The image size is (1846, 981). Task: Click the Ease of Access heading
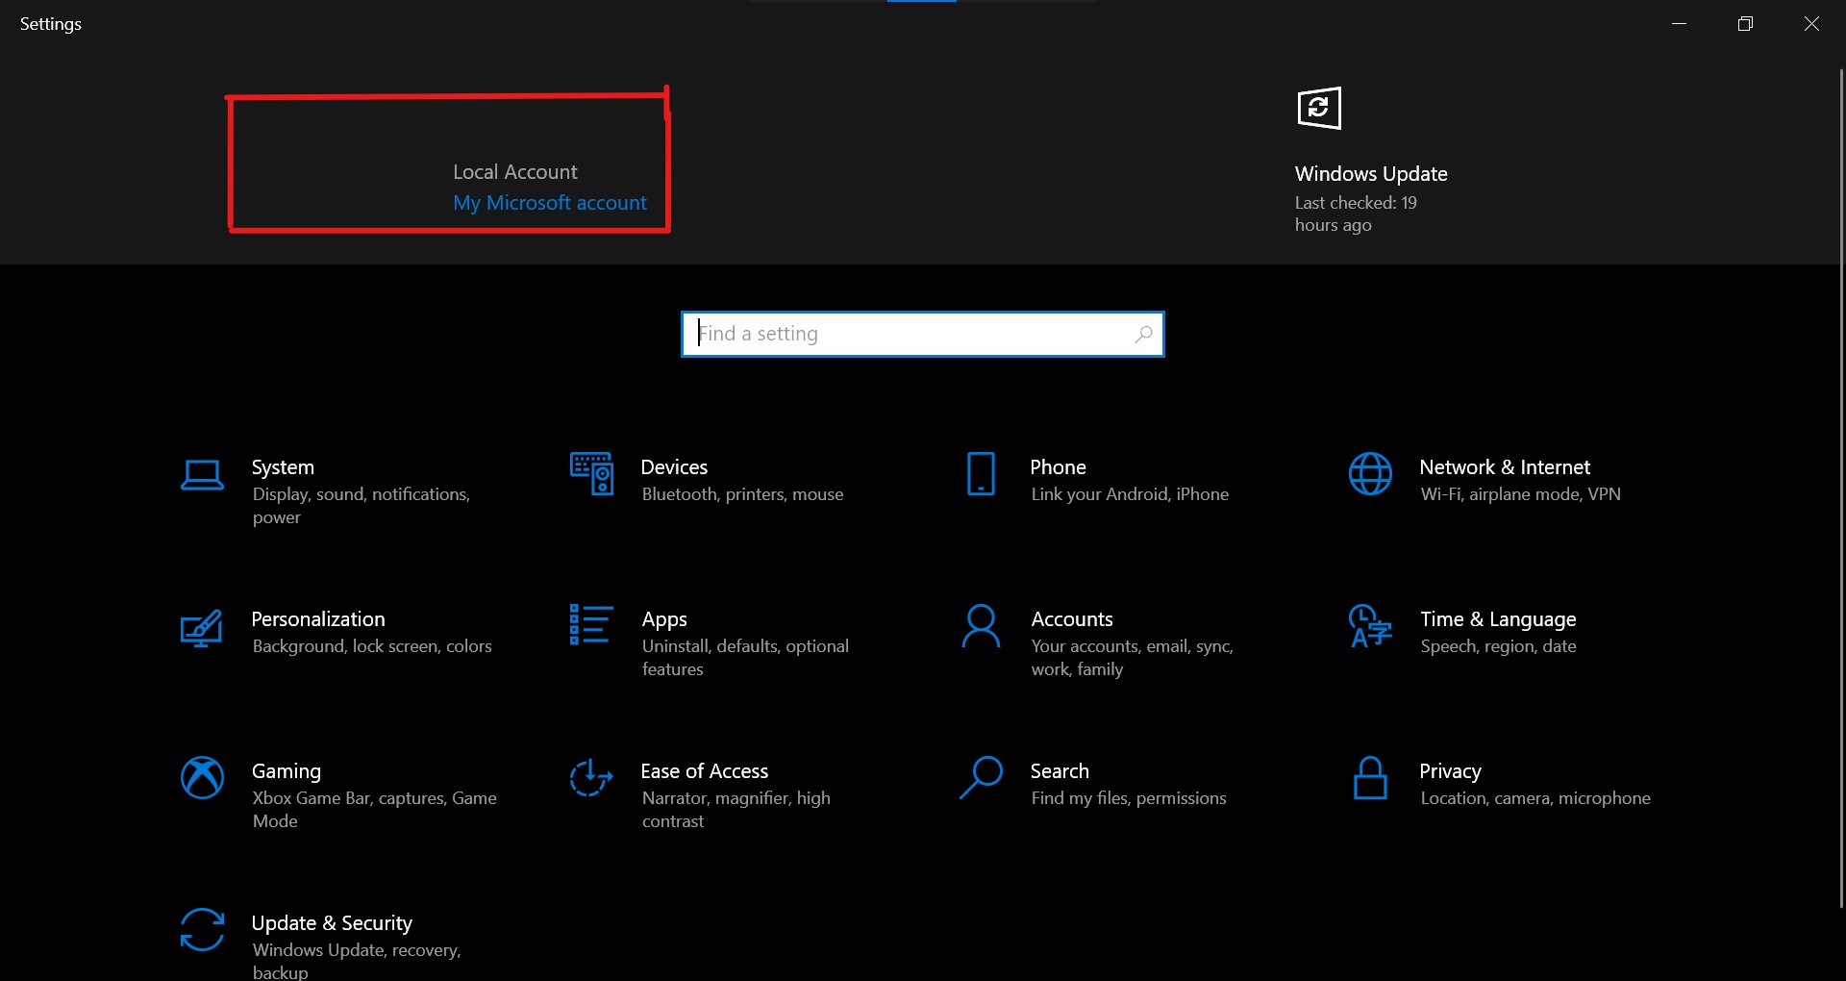(x=705, y=771)
